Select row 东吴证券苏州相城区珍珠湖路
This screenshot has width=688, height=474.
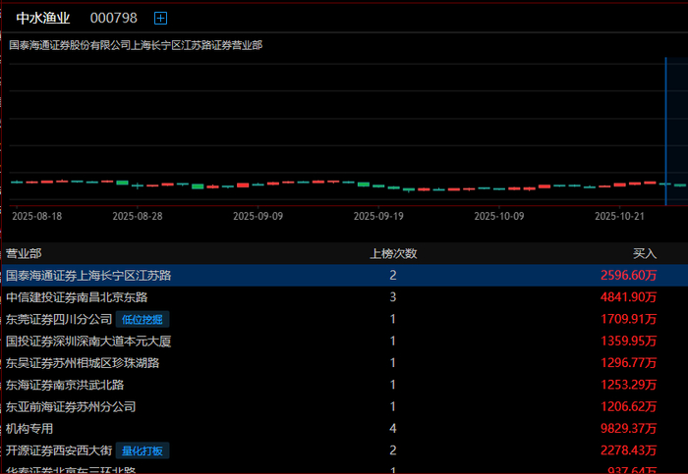(345, 363)
